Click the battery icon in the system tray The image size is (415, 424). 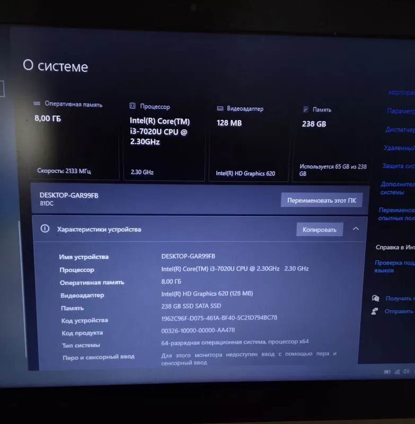coord(387,372)
